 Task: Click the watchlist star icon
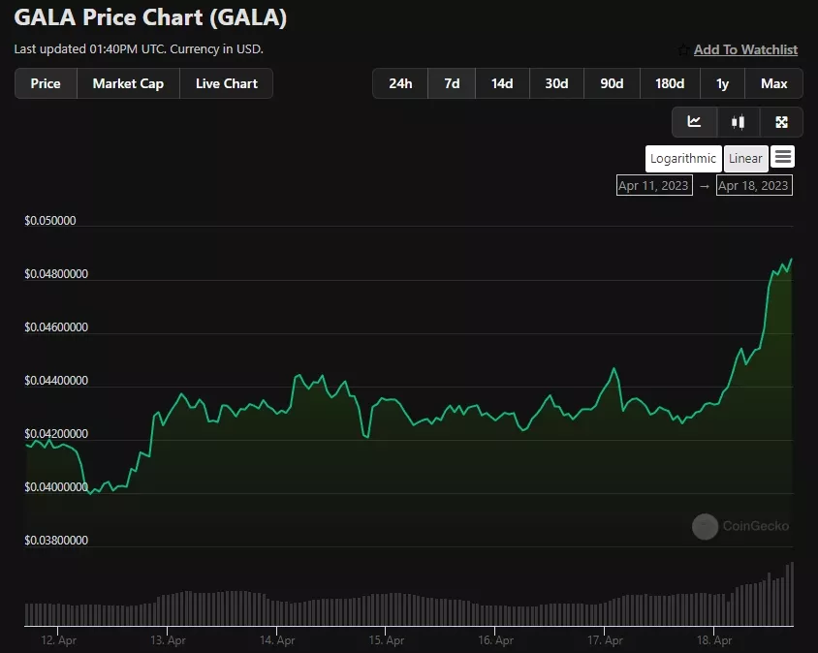pos(683,49)
